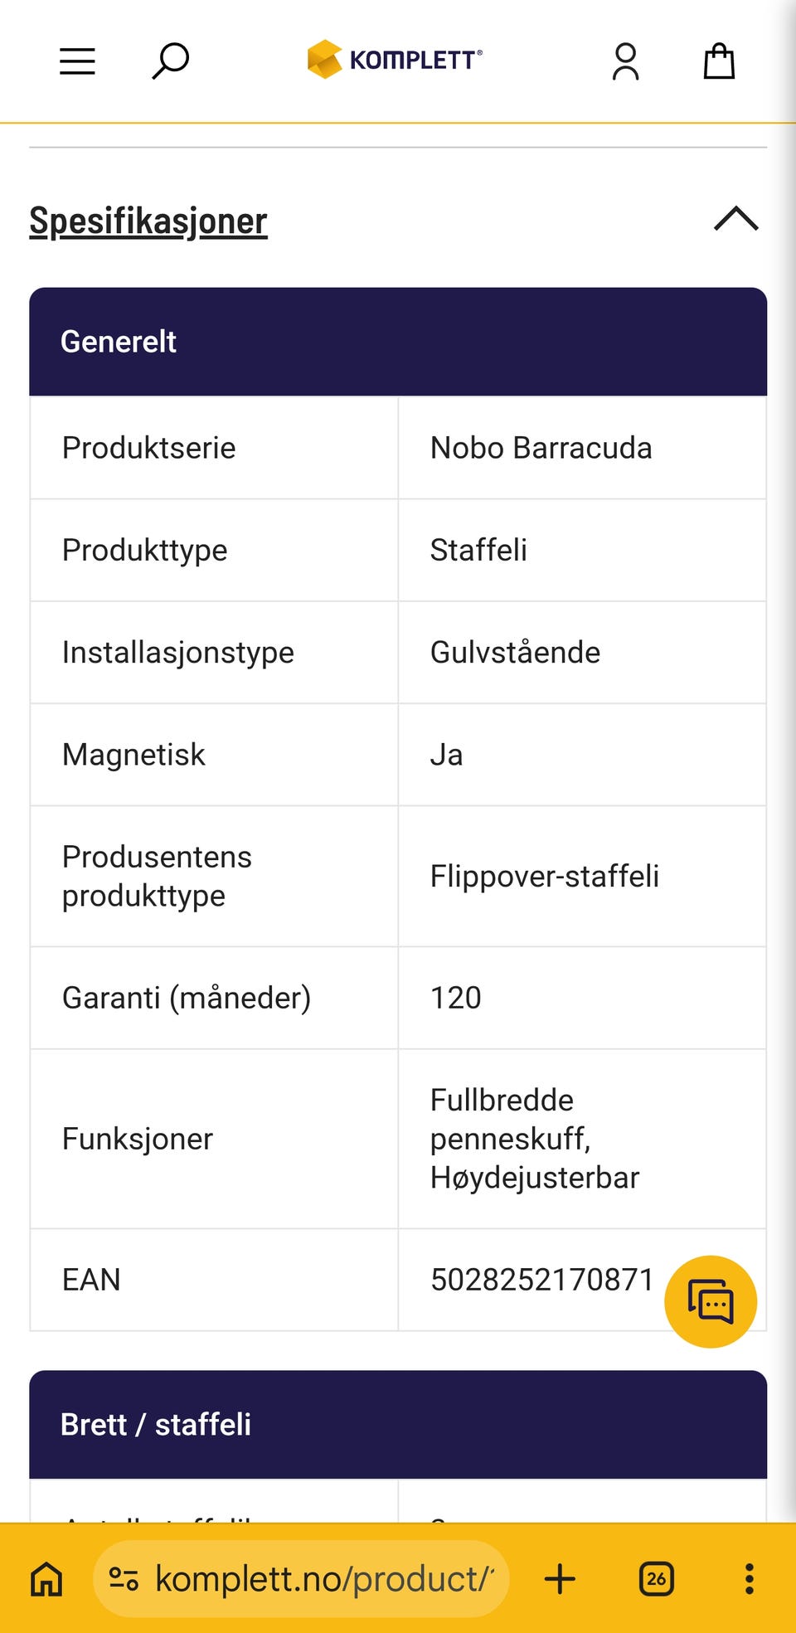Select the Brett / staffeli section header
The width and height of the screenshot is (796, 1633).
coord(398,1425)
